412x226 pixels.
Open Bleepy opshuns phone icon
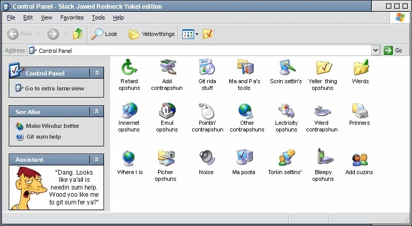pyautogui.click(x=323, y=157)
